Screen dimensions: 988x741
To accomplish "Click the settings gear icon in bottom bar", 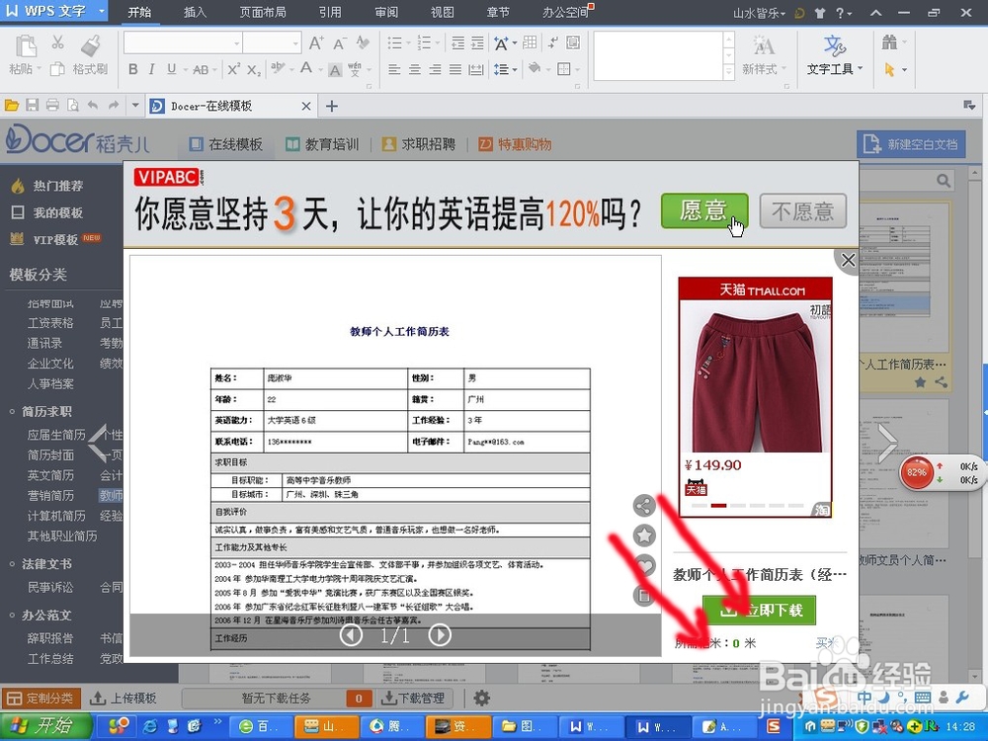I will (x=482, y=699).
